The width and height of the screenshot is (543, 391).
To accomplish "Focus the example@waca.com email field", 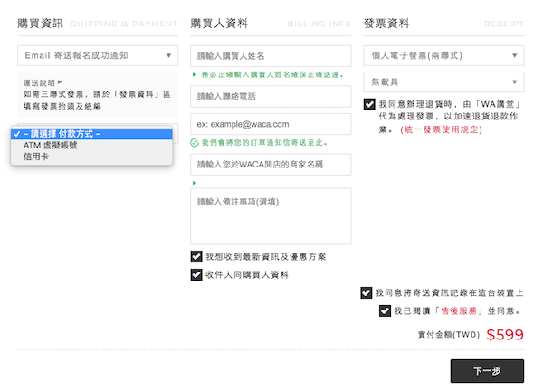I will coord(271,124).
